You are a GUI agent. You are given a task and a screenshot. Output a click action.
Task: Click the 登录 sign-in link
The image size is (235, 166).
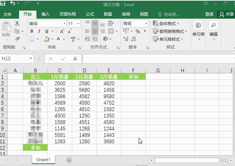point(209,14)
